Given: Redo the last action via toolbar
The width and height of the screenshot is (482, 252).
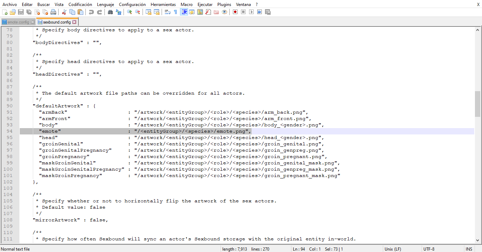Looking at the screenshot, I should [x=100, y=12].
